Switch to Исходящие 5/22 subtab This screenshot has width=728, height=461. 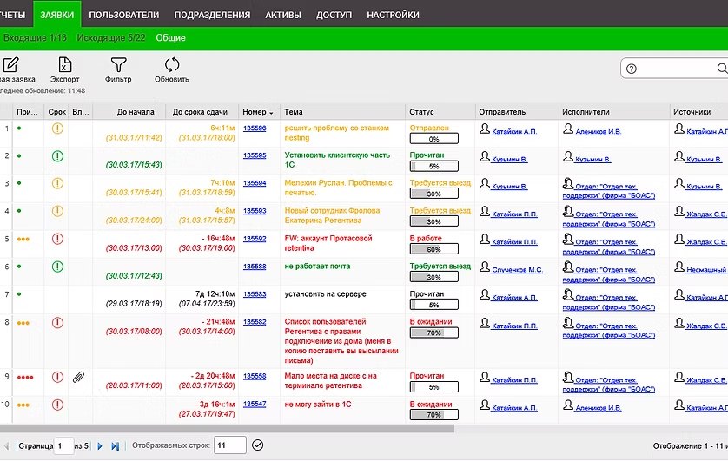(x=111, y=38)
